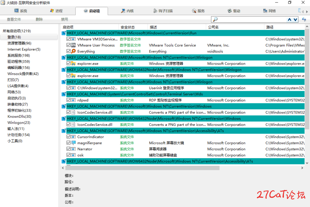Select 网络(53) in the sidebar
The width and height of the screenshot is (310, 207).
[x=14, y=92]
